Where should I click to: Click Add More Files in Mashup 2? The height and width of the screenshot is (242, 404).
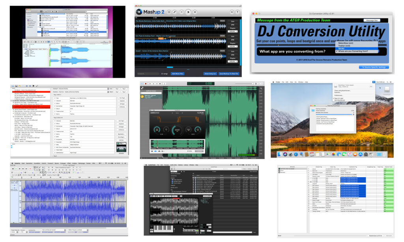[177, 74]
